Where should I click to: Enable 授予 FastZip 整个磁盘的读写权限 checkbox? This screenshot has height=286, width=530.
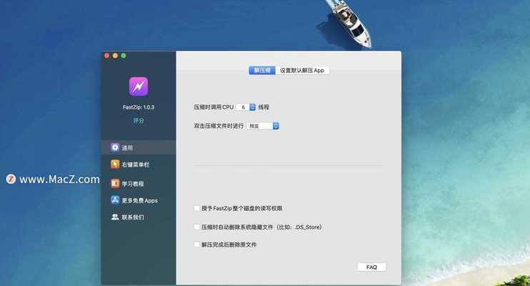tap(196, 208)
